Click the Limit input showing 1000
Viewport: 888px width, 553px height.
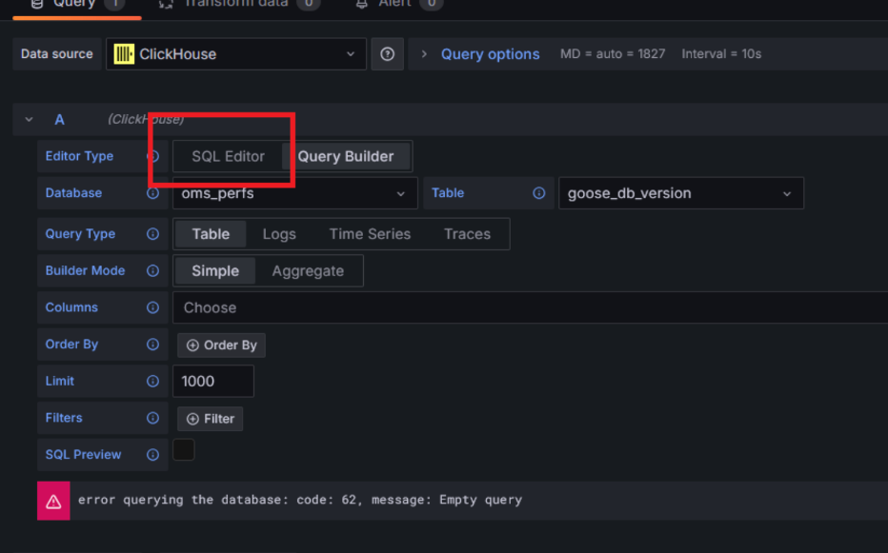[x=213, y=381]
